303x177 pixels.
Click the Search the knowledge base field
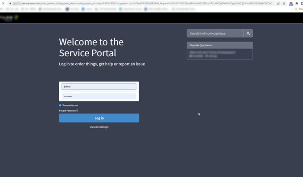215,33
